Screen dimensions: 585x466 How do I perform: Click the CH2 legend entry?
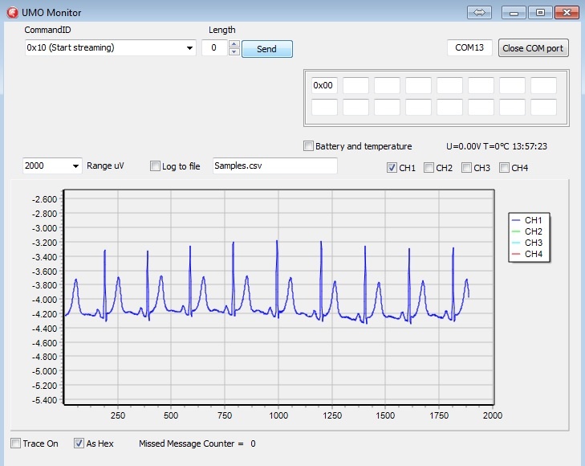coord(527,231)
